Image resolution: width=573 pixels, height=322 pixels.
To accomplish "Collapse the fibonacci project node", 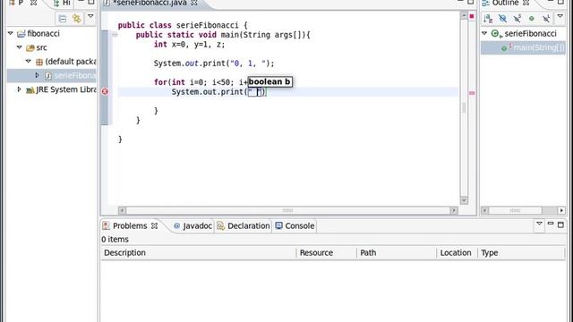I will (11, 33).
